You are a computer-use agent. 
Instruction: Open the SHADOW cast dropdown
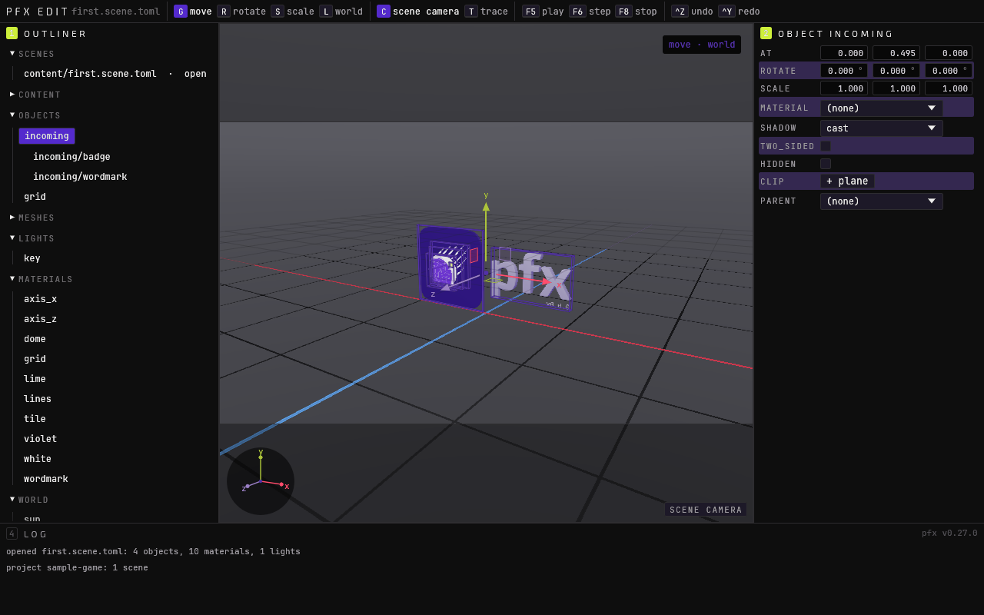coord(881,128)
